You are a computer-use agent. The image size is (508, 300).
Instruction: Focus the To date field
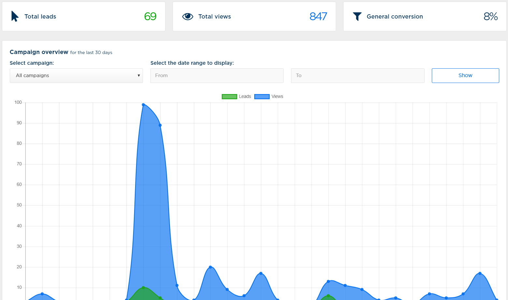tap(358, 75)
